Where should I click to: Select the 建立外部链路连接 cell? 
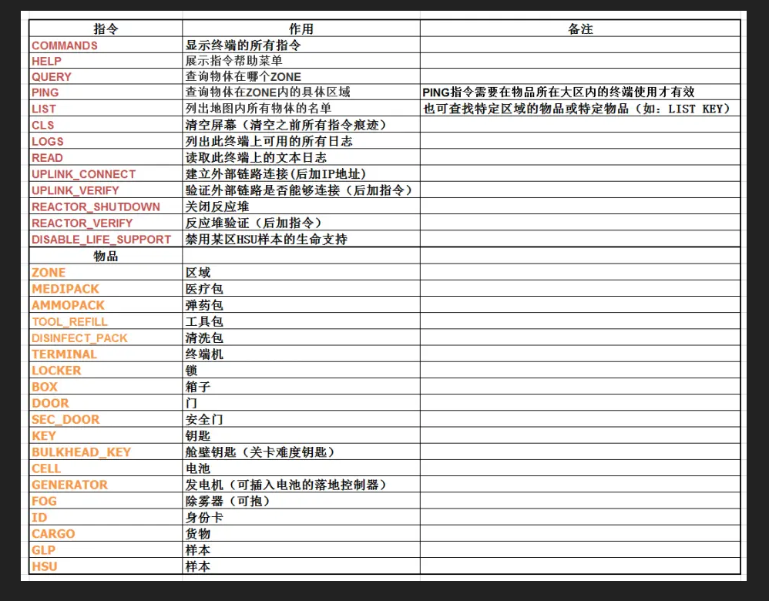(301, 173)
